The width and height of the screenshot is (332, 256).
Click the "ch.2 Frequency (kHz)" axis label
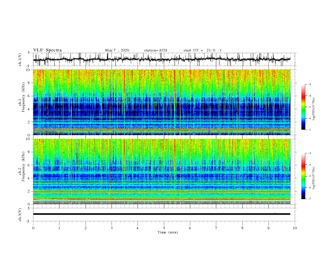21,166
